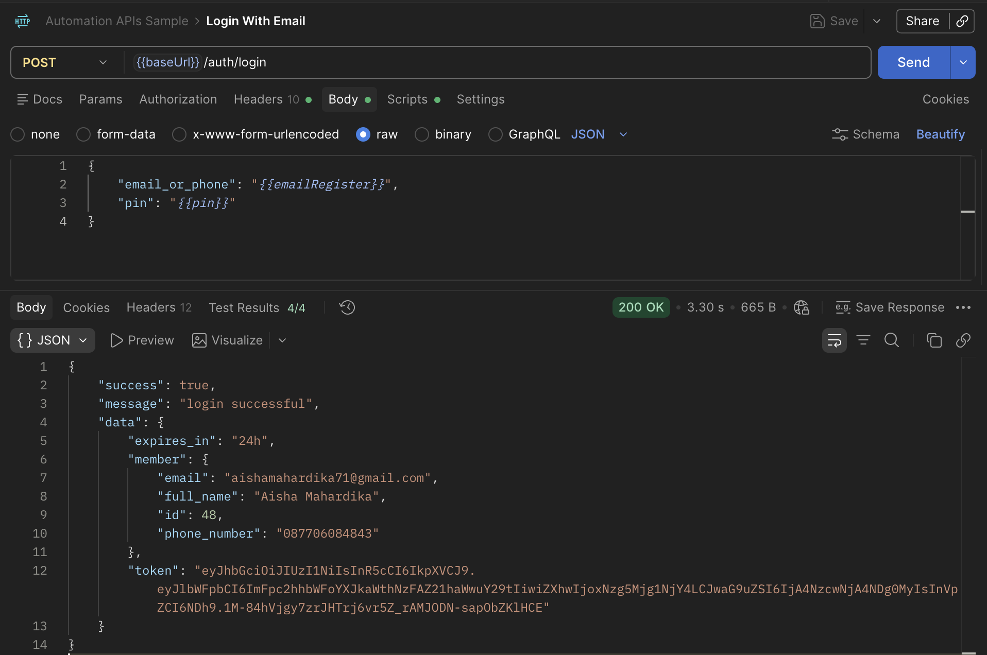Click the expires_in value "24h"
Viewport: 987px width, 655px height.
pyautogui.click(x=250, y=441)
